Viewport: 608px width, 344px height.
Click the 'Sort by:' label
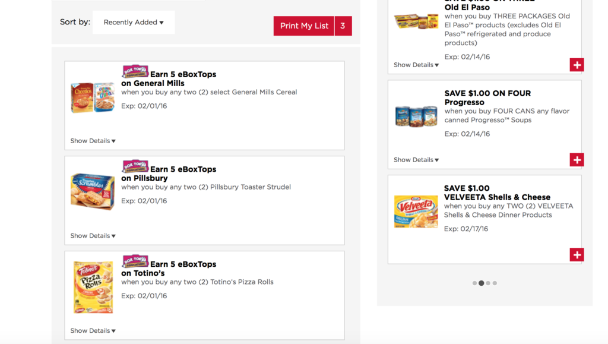(x=75, y=22)
